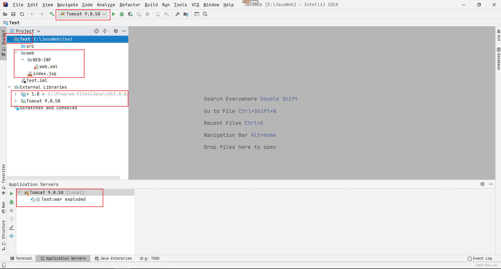The width and height of the screenshot is (501, 269).
Task: Run Tomcat 9.0.58 with the toolbar play icon
Action: pyautogui.click(x=114, y=14)
